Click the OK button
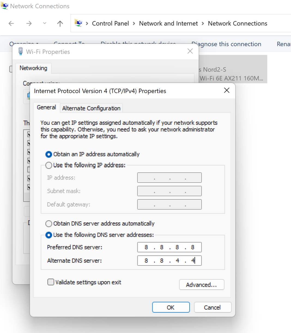 coord(171,307)
